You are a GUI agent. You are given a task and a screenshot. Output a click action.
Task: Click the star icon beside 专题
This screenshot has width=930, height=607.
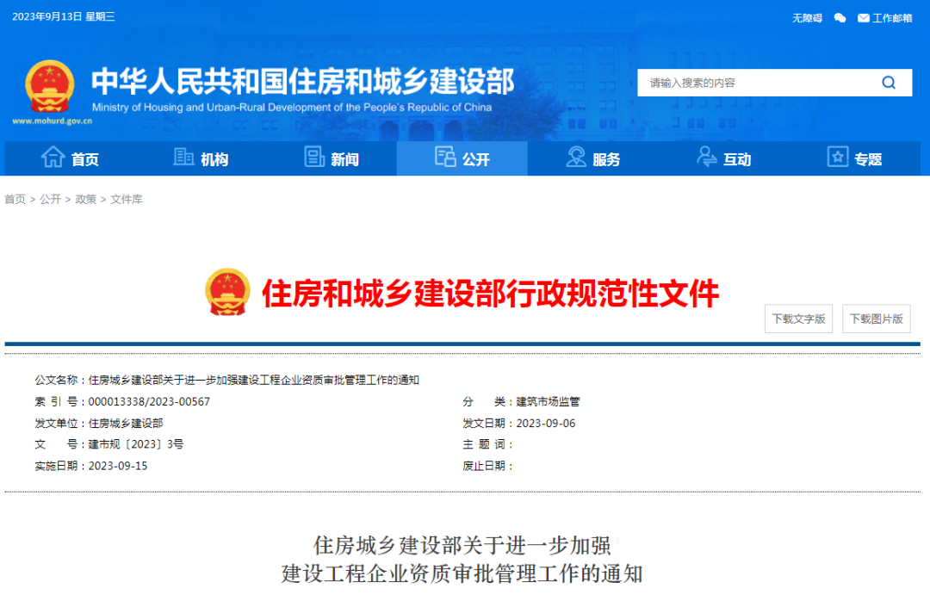click(838, 157)
